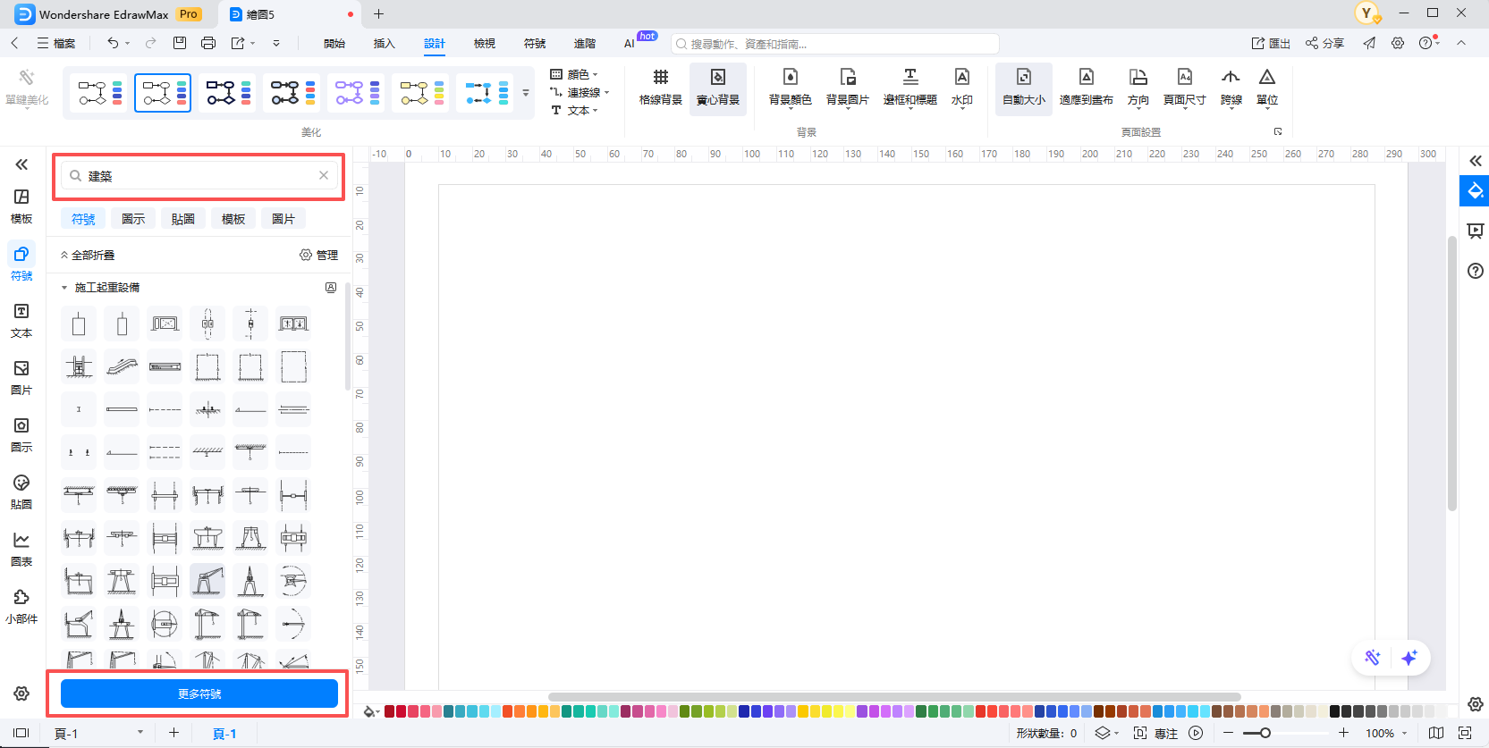Open the 水印 watermark tool

tap(961, 86)
